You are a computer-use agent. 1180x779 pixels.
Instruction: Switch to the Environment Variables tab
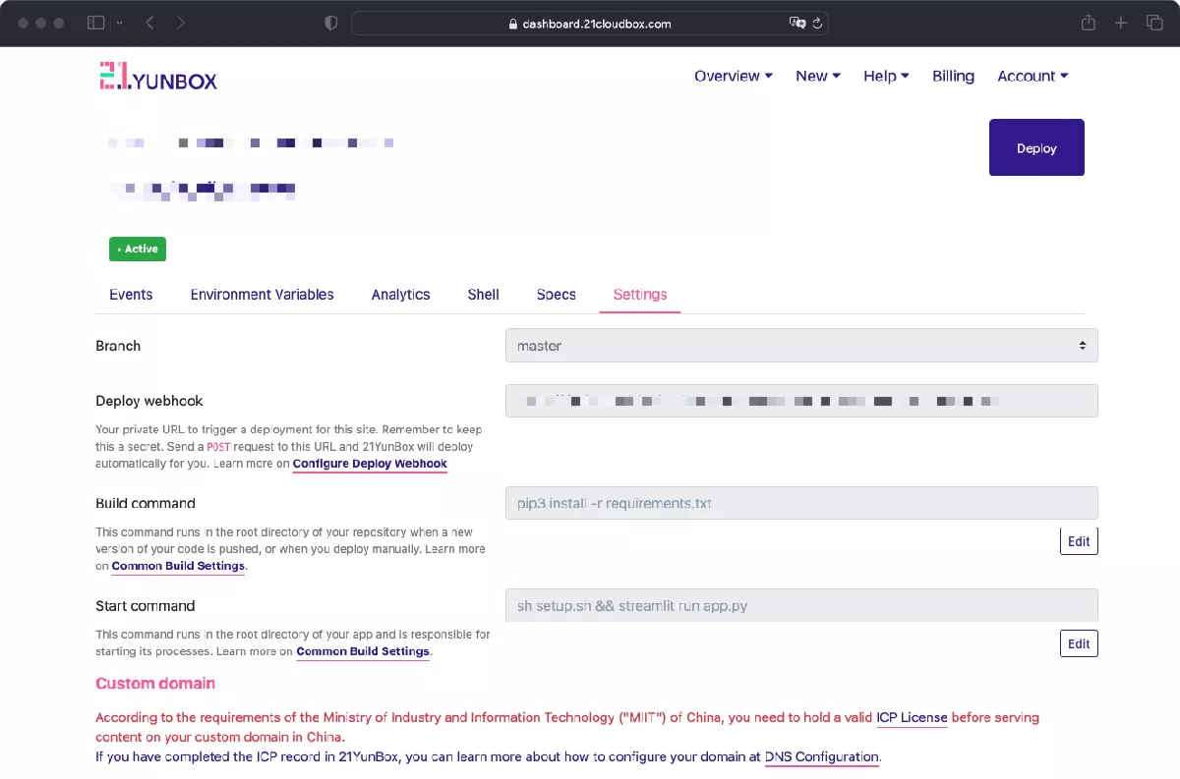click(x=262, y=295)
